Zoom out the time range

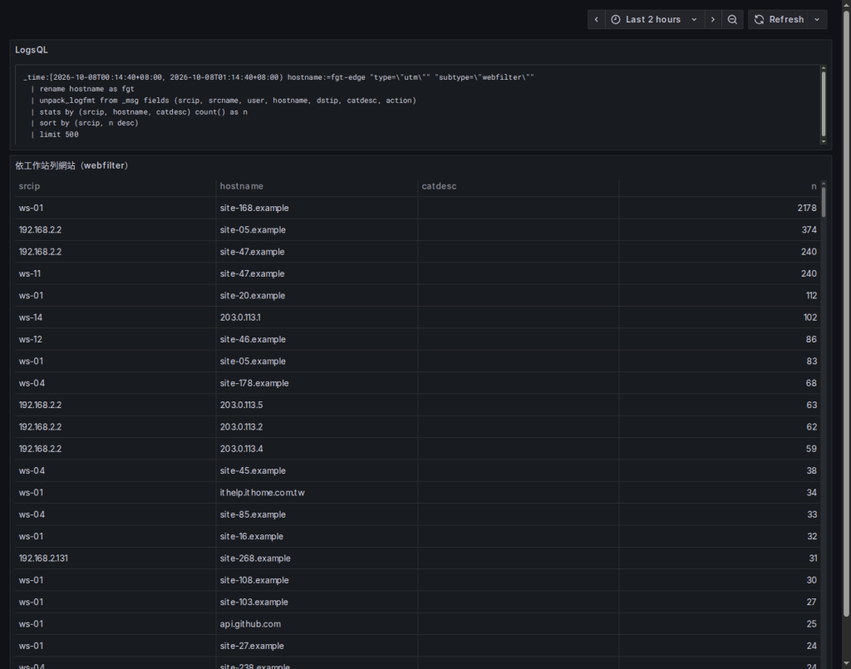[732, 20]
